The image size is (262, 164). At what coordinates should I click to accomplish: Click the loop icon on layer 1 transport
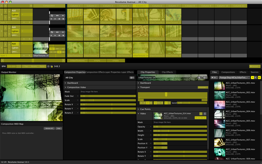(x=52, y=49)
